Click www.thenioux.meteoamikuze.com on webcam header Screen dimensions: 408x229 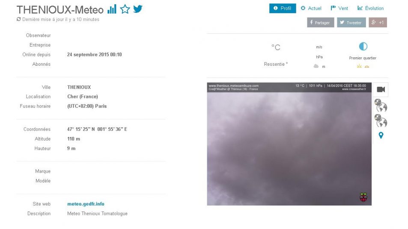coord(234,86)
